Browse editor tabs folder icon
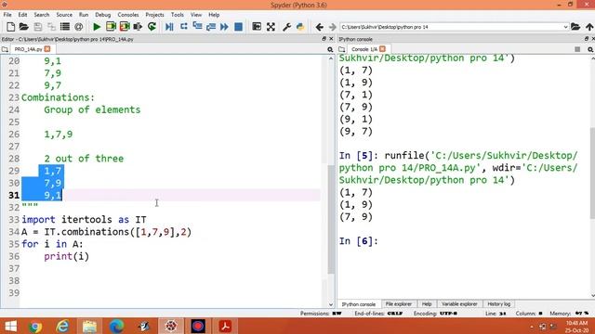 5,49
